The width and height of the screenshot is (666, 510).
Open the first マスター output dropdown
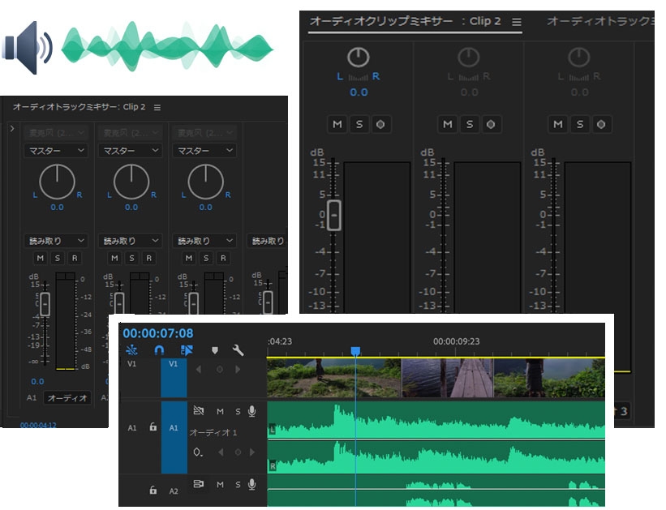[56, 151]
